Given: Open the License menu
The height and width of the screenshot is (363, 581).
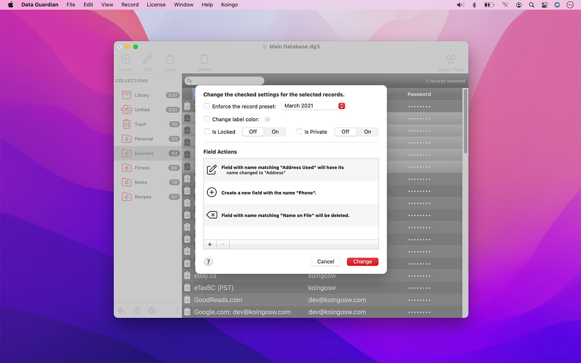Looking at the screenshot, I should click(x=156, y=5).
